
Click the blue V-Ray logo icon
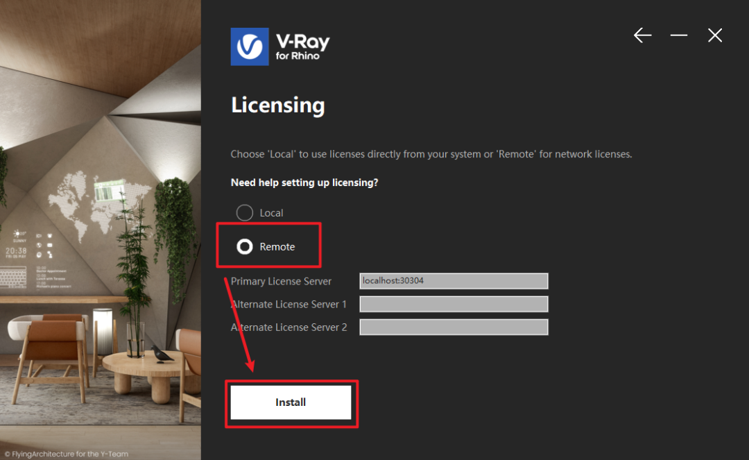250,46
